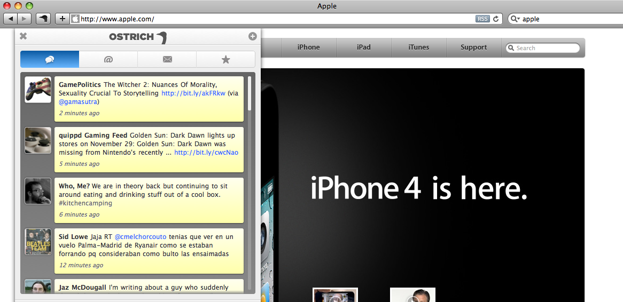Open the @cmelchorcouto mention link

click(x=141, y=237)
